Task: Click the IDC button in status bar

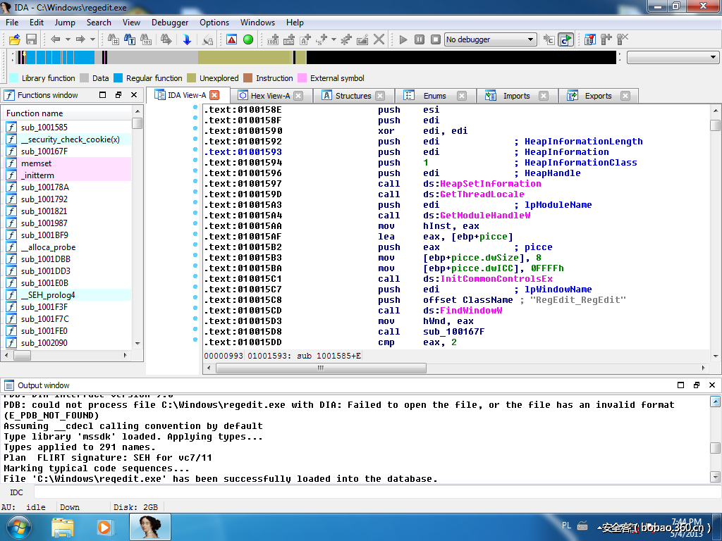Action: tap(16, 492)
